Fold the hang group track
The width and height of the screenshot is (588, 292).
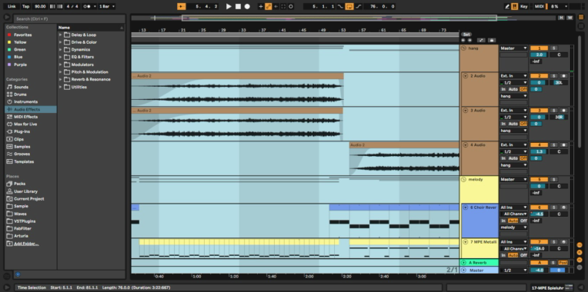pos(464,48)
